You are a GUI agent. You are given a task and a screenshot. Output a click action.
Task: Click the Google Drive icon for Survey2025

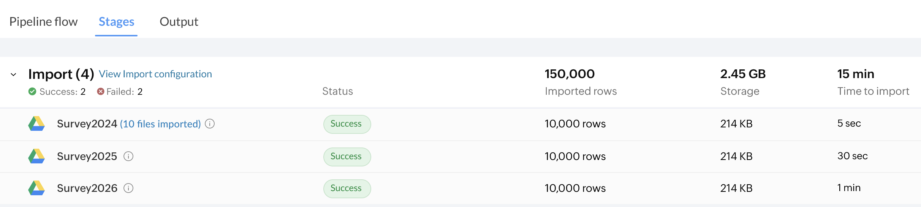[x=36, y=156]
